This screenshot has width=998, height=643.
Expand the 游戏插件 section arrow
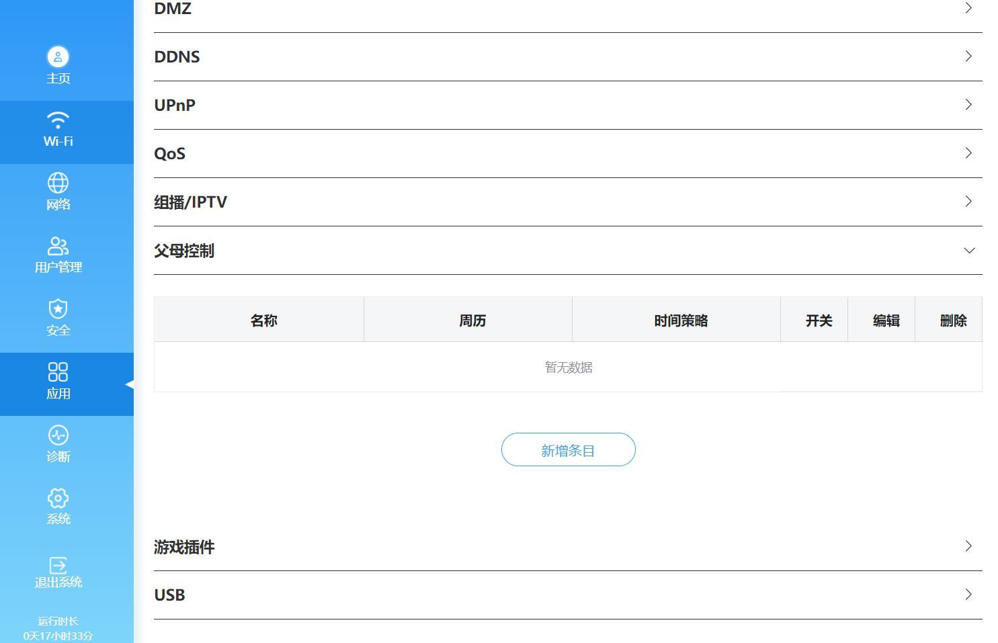coord(968,546)
